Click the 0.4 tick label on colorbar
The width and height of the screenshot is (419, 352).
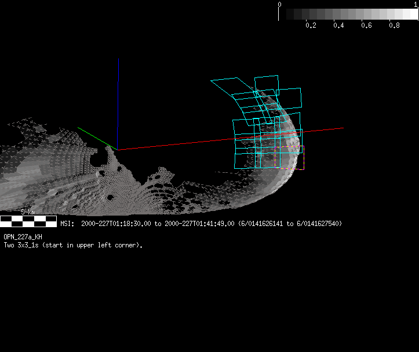338,26
